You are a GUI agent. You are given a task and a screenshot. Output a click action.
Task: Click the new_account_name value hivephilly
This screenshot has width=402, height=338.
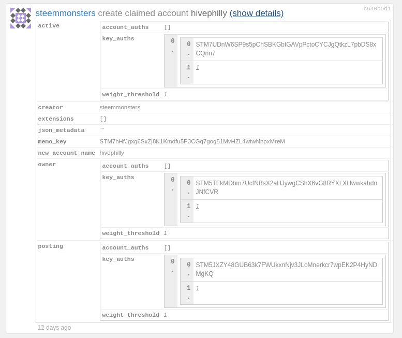tap(112, 153)
